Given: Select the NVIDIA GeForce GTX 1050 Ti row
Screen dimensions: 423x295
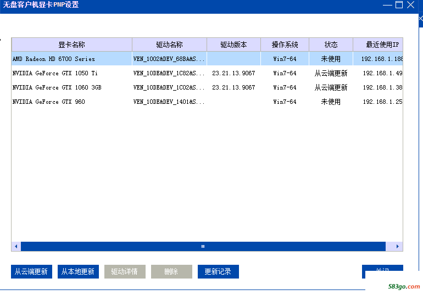Looking at the screenshot, I should 207,73.
